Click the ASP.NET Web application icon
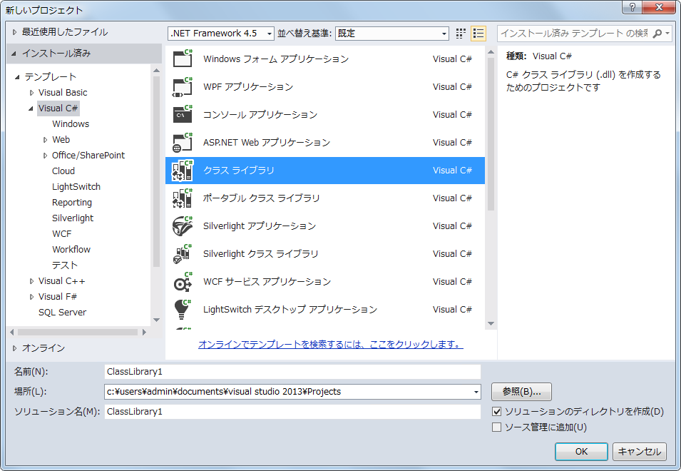Image resolution: width=681 pixels, height=471 pixels. click(x=183, y=142)
